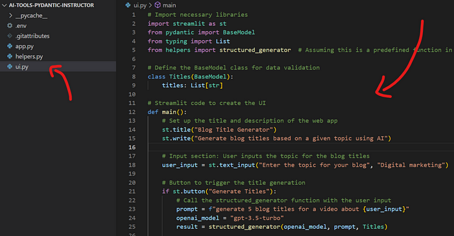
Task: Open helpers.py from the file tree
Action: 29,56
